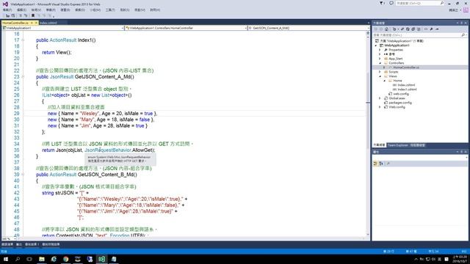Screen dimensions: 470x264
Task: Open the GetJSON_Content_A_Md member dropdown
Action: click(x=369, y=28)
